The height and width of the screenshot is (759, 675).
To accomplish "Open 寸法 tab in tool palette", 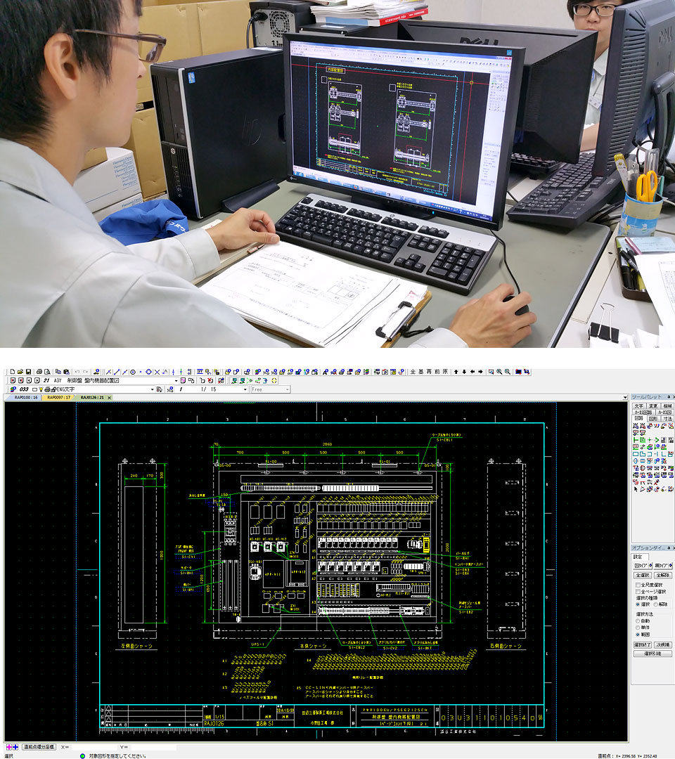I will coord(668,419).
